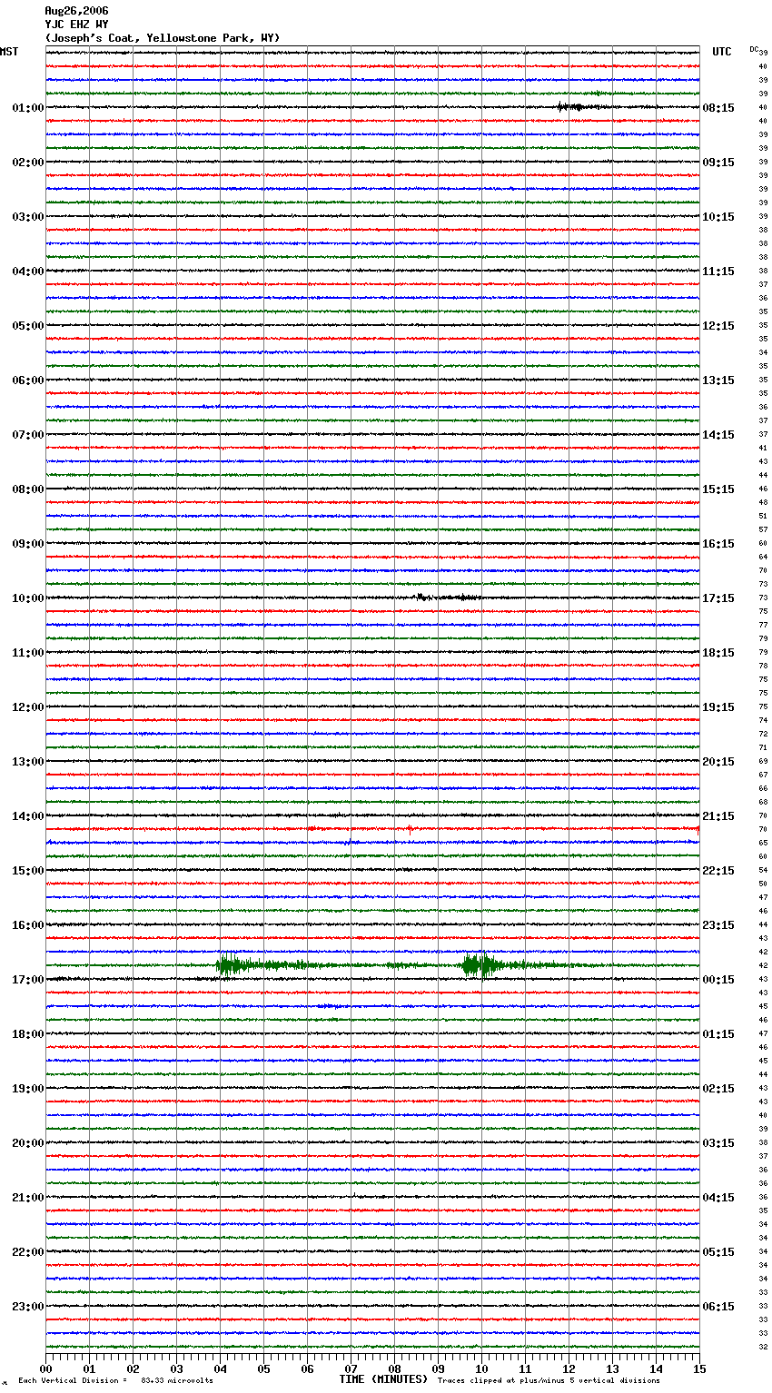Click minute tick label 04 on bottom axis
Screen dimensions: 772x1393
(x=220, y=1368)
